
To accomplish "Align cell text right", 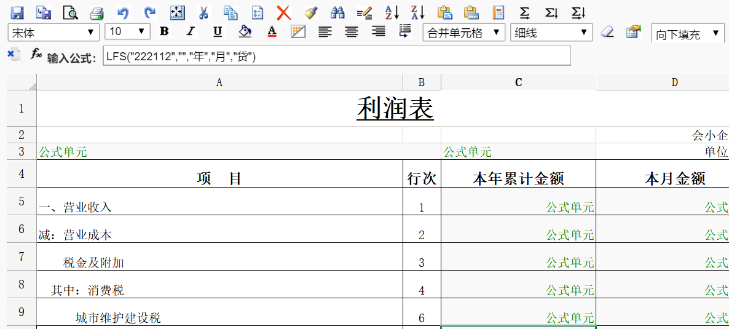I will [x=379, y=31].
